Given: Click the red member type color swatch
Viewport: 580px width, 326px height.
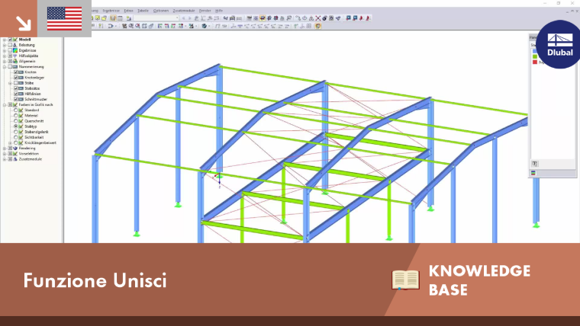Looking at the screenshot, I should point(535,62).
